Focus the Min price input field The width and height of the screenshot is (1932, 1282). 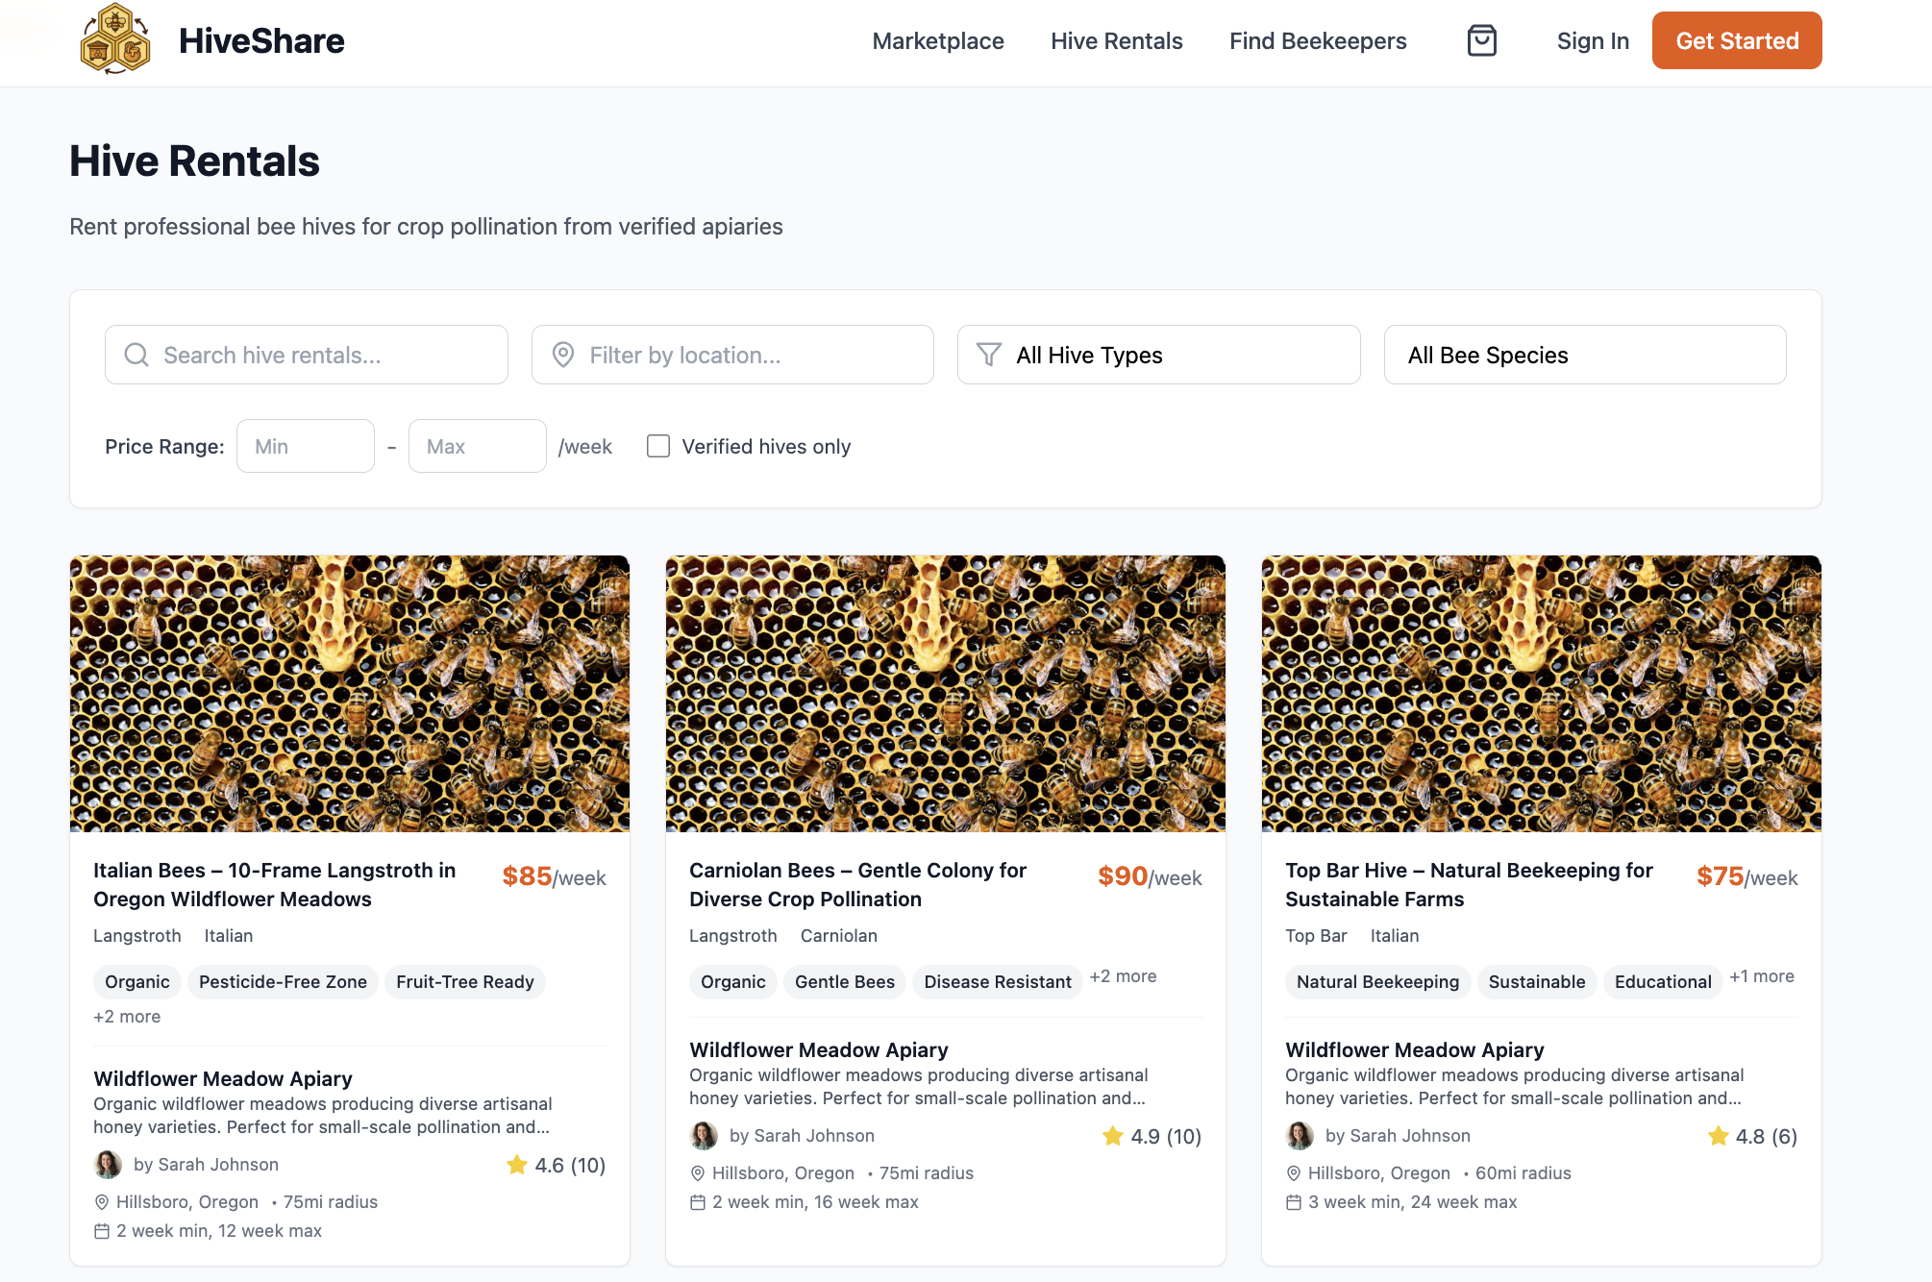[305, 446]
